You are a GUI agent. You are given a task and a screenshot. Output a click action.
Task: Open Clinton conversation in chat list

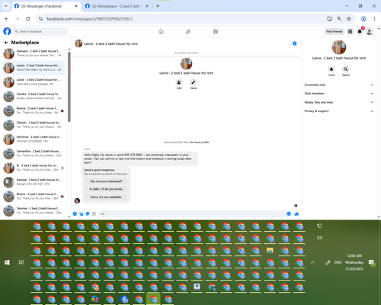coord(34,124)
